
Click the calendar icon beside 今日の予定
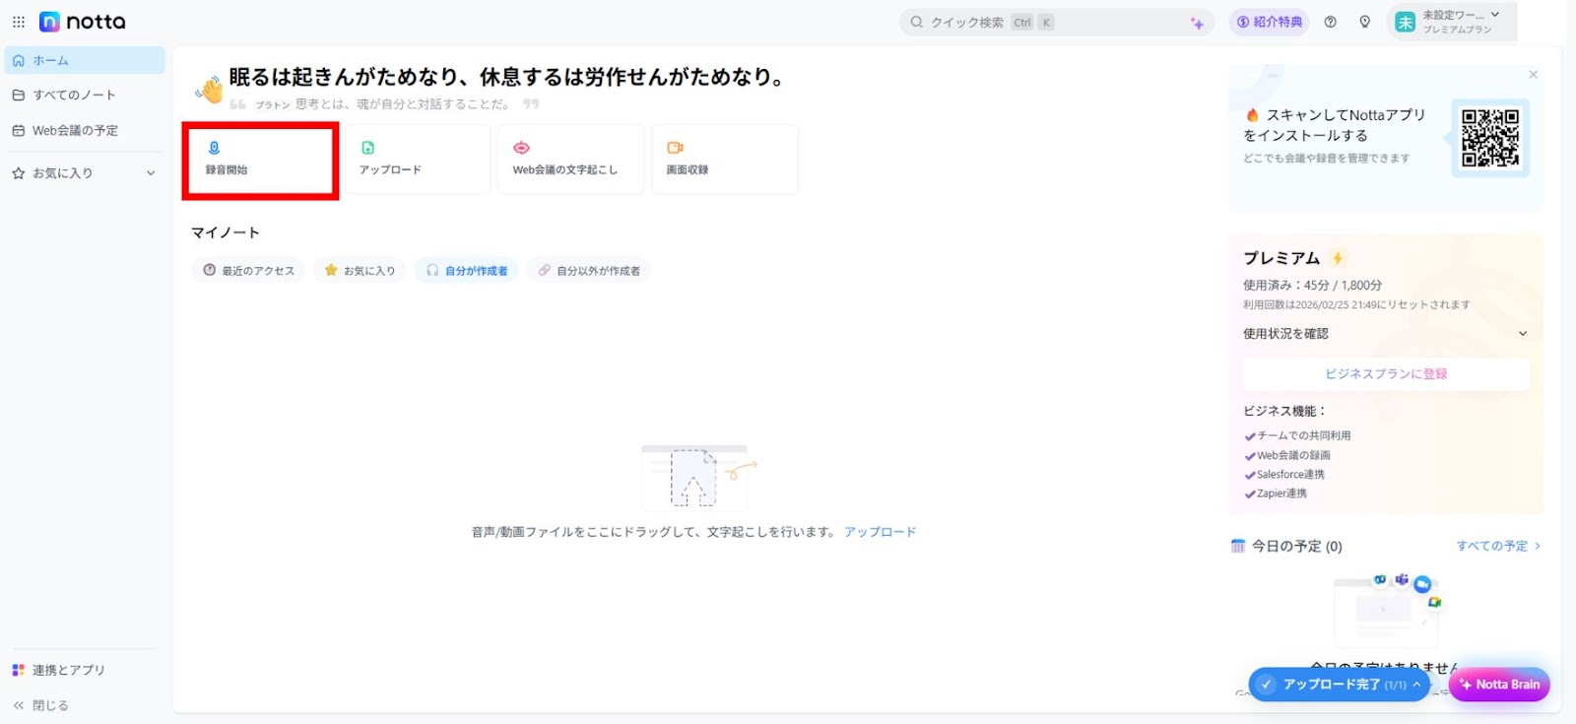pos(1238,546)
